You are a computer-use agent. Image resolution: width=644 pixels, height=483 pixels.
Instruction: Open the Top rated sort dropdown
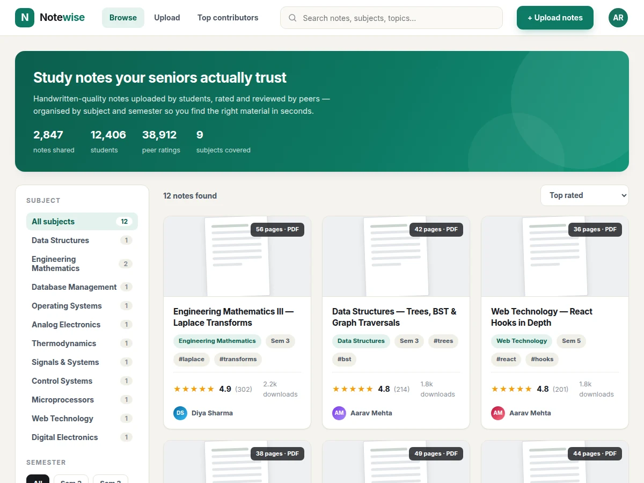[x=584, y=195]
